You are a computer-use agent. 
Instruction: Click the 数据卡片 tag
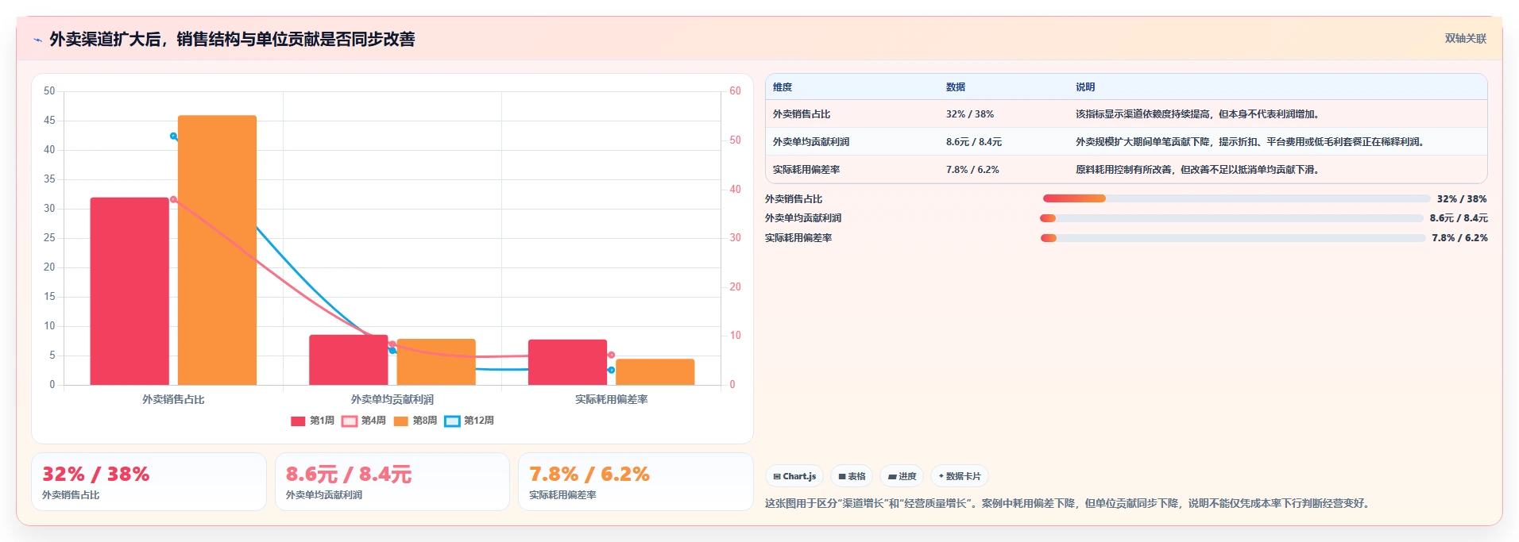pyautogui.click(x=960, y=476)
